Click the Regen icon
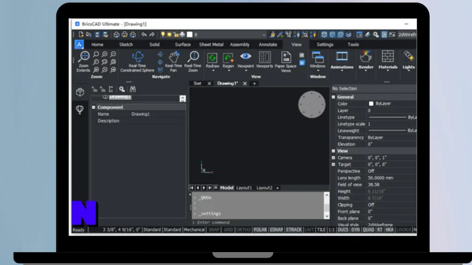Viewport: 472px width, 265px height. (228, 58)
